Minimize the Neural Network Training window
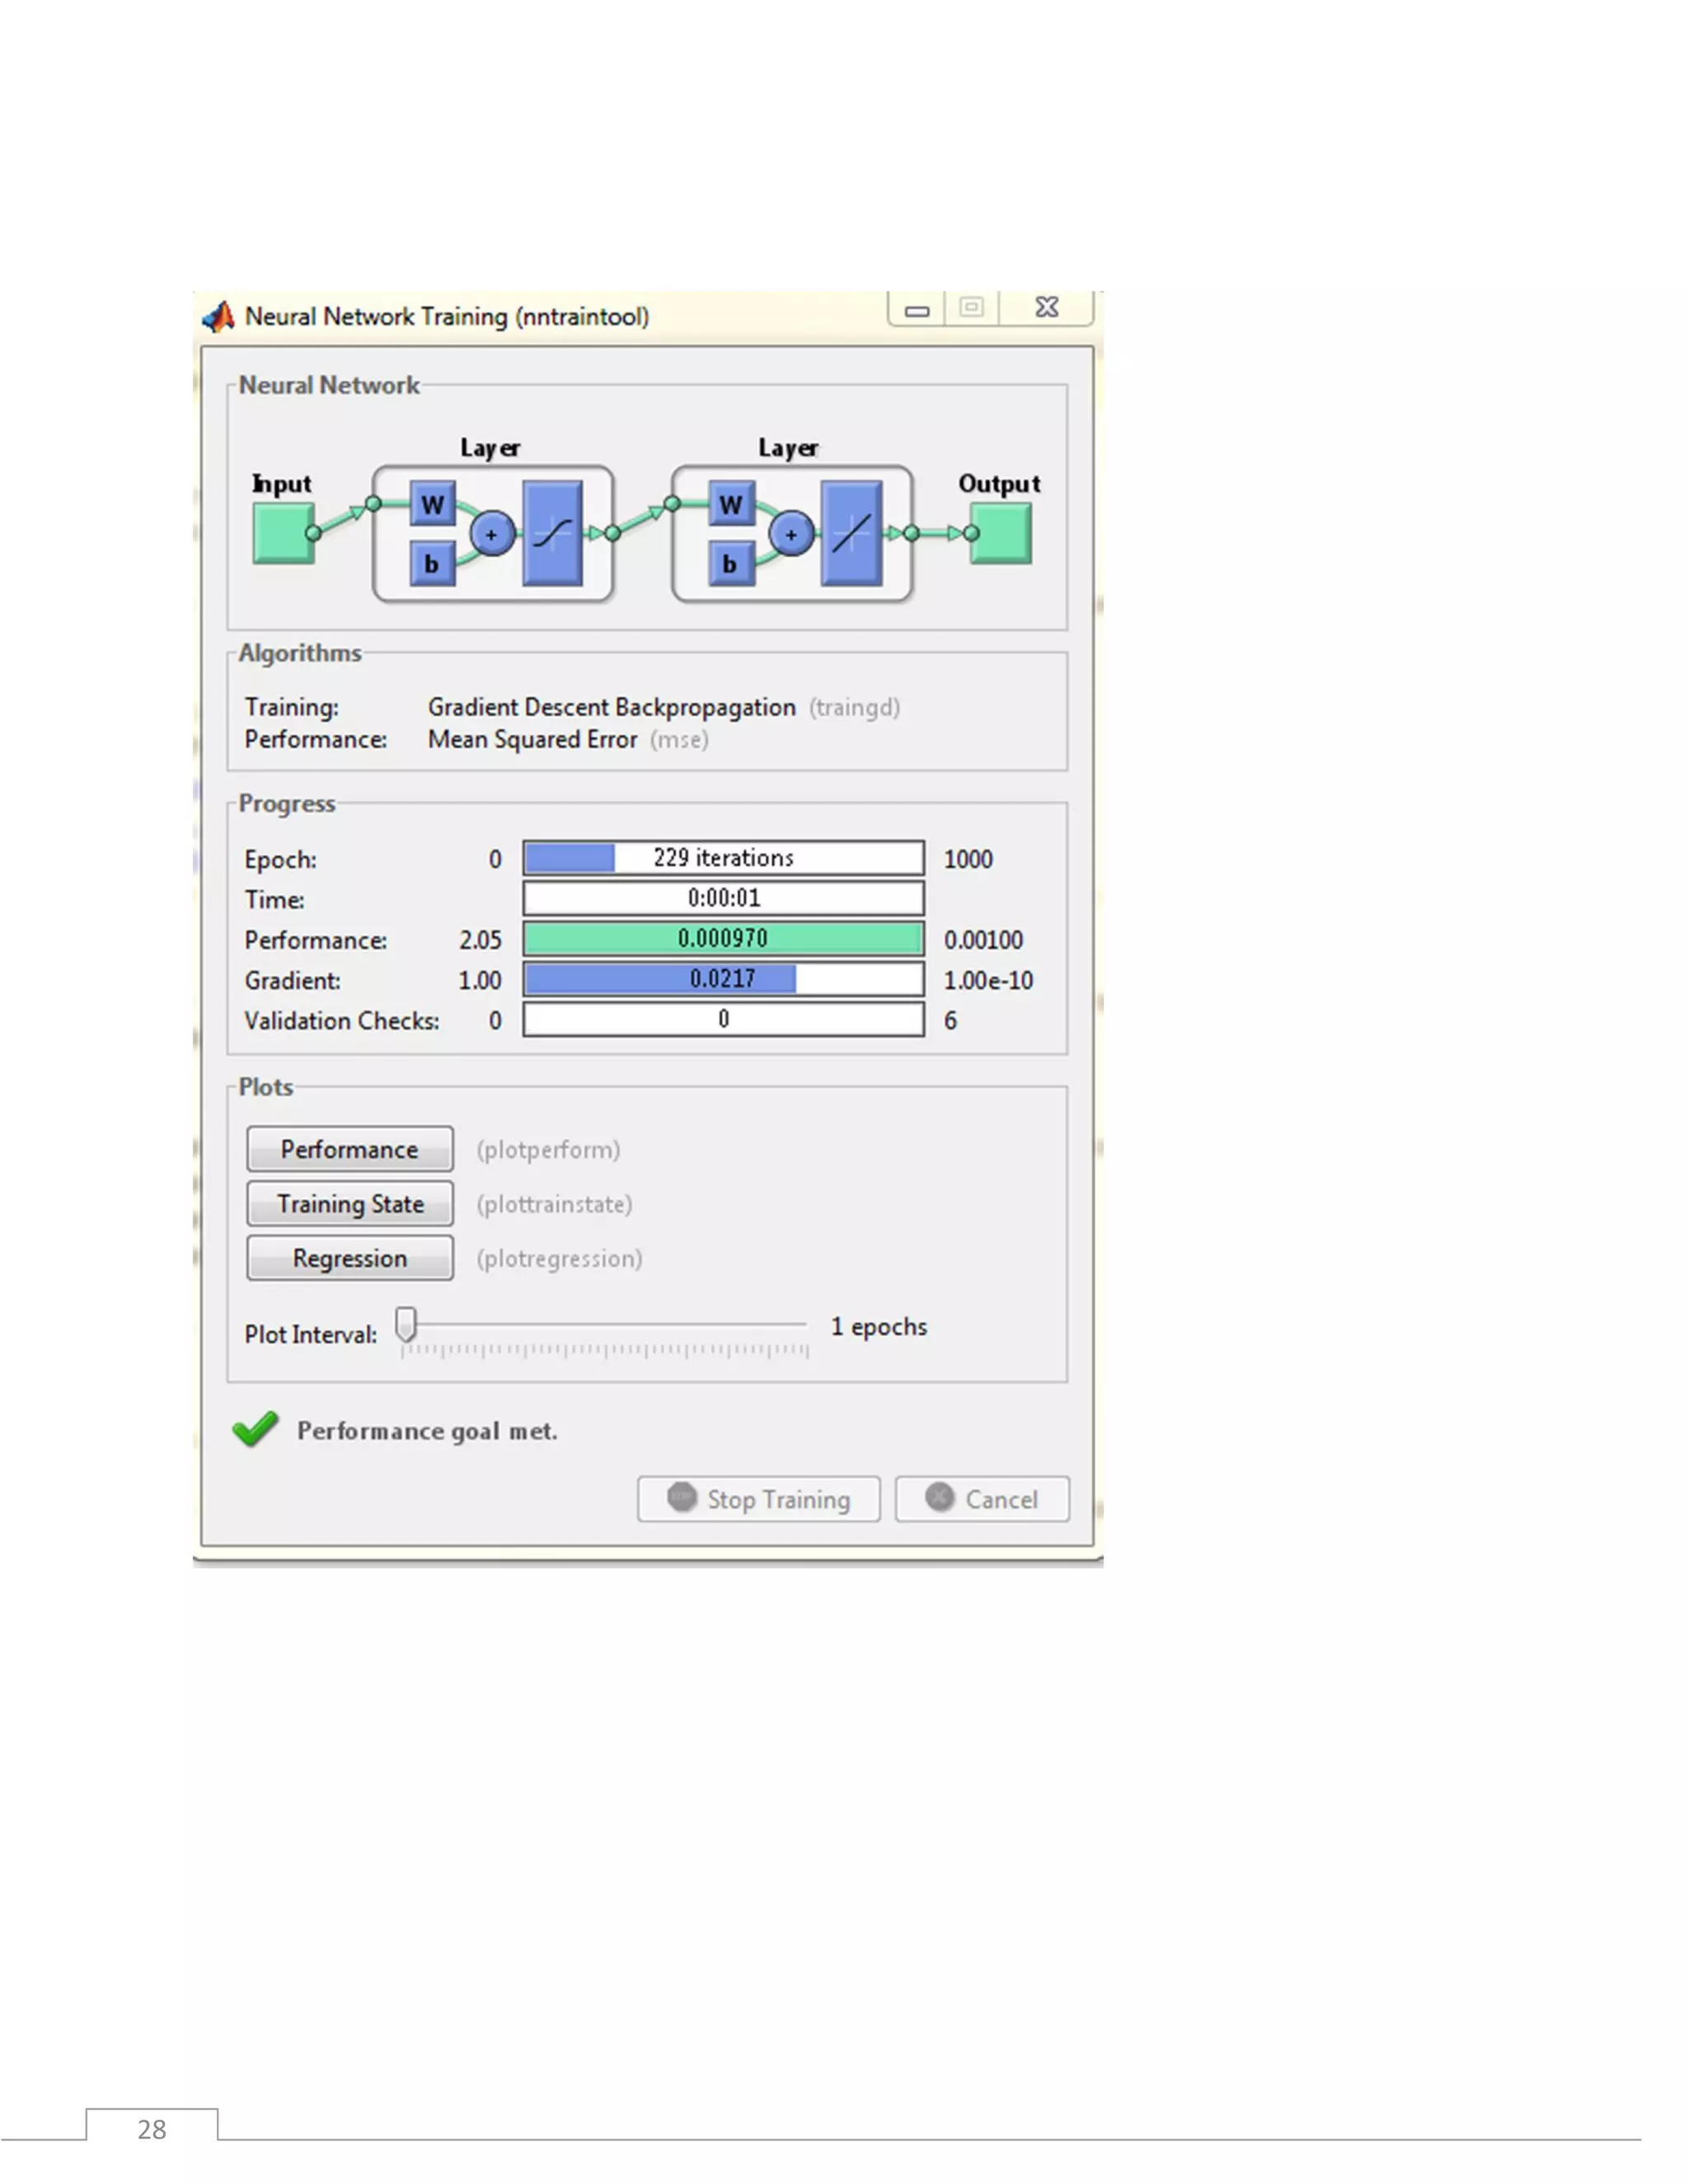The image size is (1688, 2184). [x=917, y=310]
